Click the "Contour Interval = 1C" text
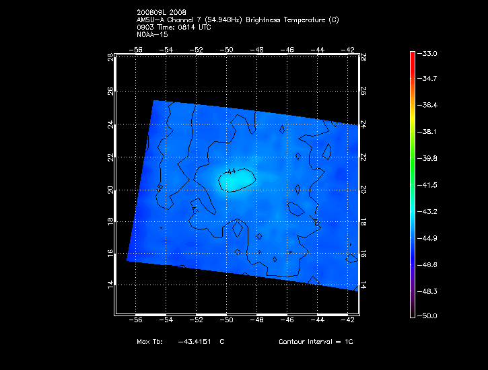Viewport: 488px width, 370px height. (316, 342)
